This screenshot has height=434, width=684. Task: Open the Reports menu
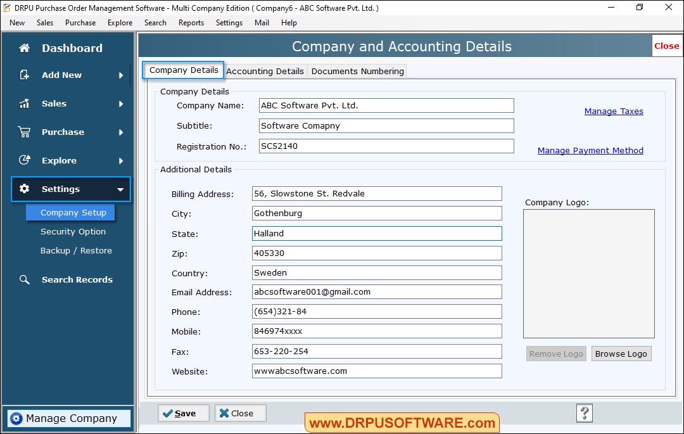[191, 23]
